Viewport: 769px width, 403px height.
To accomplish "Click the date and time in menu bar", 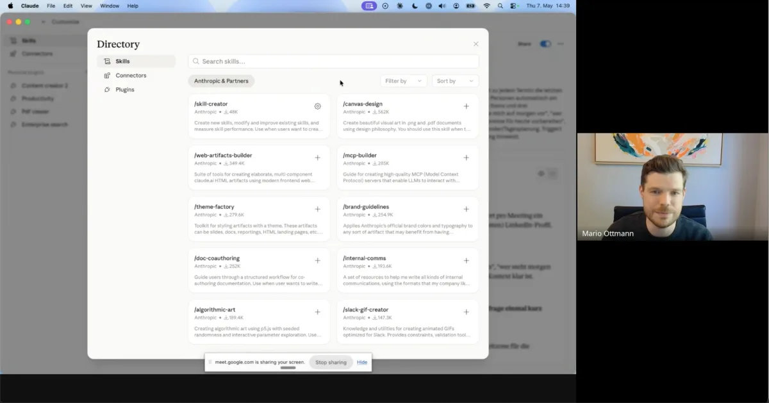I will [x=548, y=6].
